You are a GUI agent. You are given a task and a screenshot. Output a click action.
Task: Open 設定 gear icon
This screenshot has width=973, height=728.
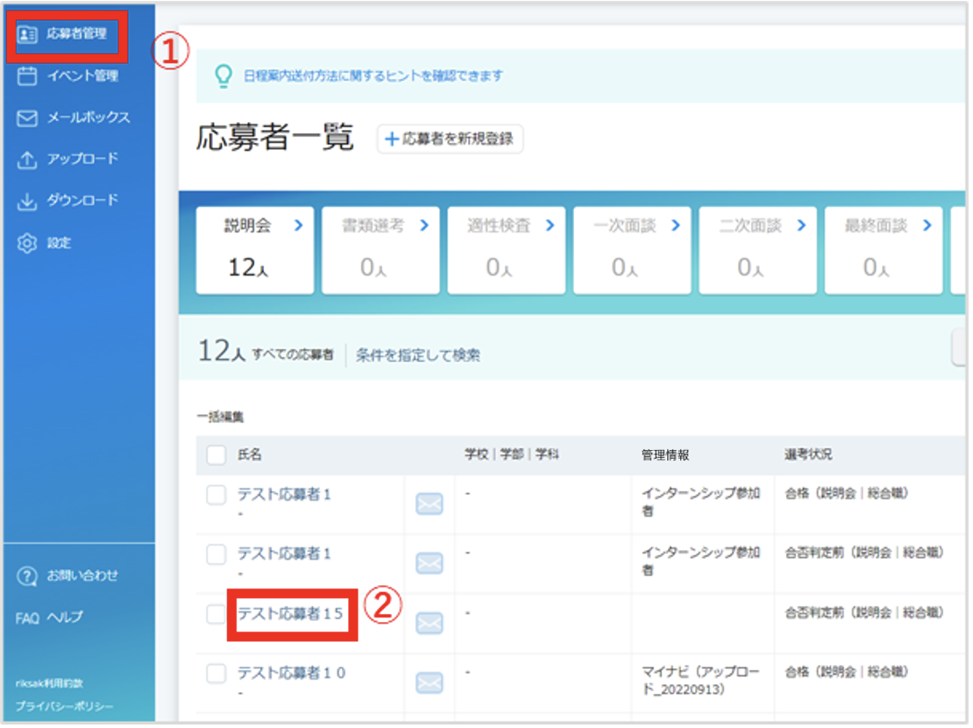pyautogui.click(x=26, y=243)
